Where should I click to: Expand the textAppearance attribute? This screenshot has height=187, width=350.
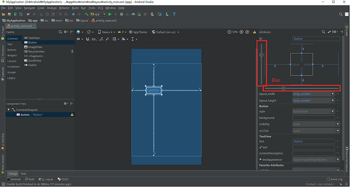pos(261,159)
